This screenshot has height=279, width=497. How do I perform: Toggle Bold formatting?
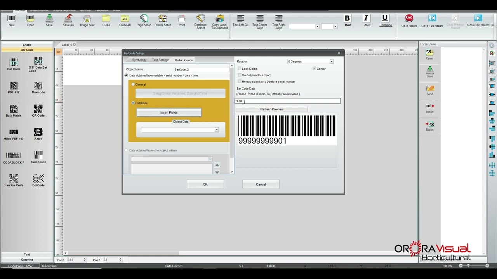pos(348,21)
